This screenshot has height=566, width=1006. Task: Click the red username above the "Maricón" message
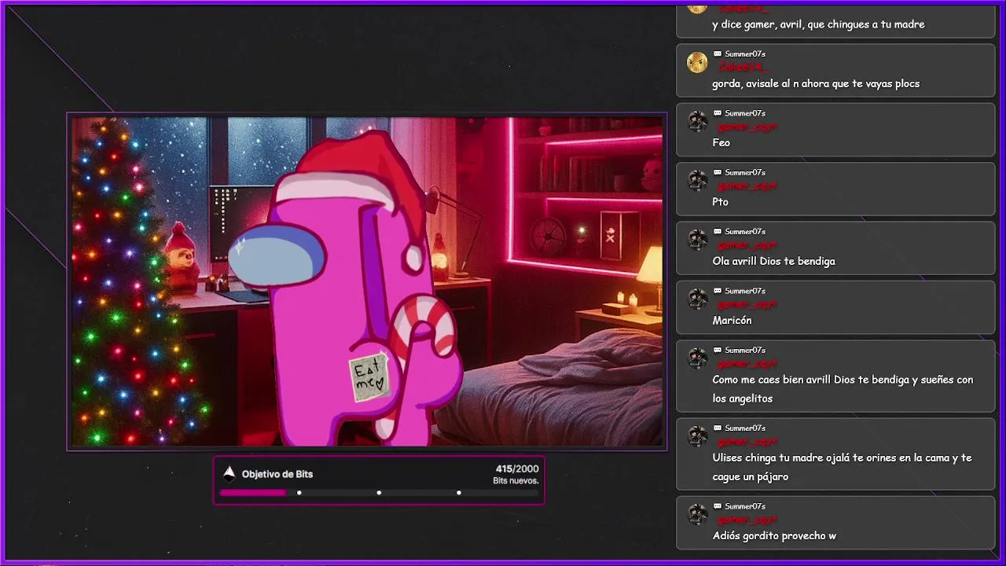pyautogui.click(x=747, y=304)
